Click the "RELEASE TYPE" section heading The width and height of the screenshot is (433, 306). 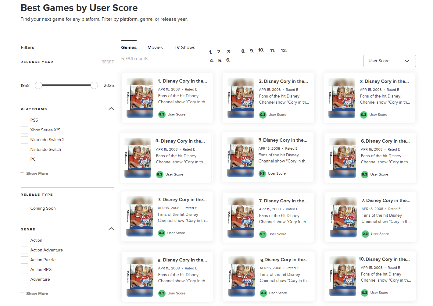(37, 195)
